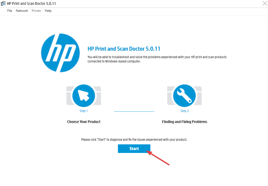This screenshot has height=186, width=268.
Task: Select the Step 1 label
Action: point(84,111)
